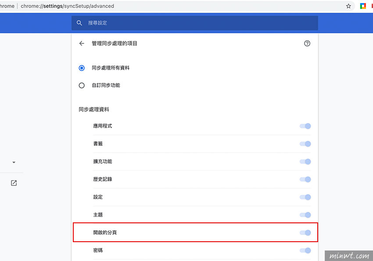Click the colorful extension icon in toolbar
The image size is (373, 261).
point(363,6)
